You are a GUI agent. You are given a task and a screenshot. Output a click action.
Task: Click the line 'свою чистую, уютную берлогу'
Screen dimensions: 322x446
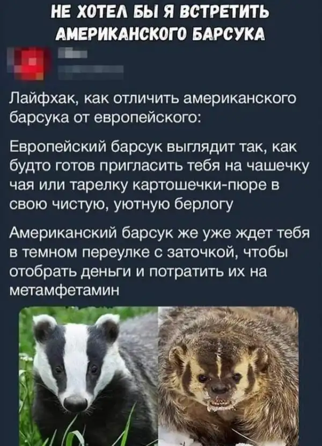(121, 204)
